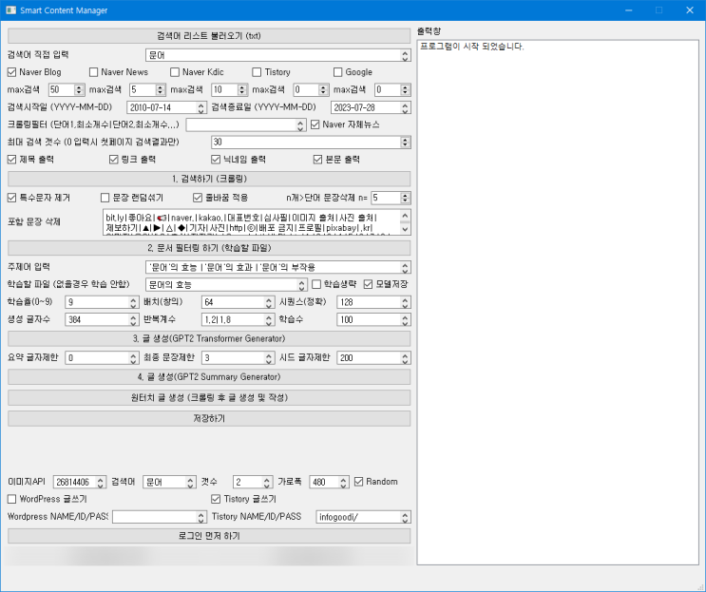This screenshot has width=706, height=592.
Task: Click the 로그인 먼저 하기 button
Action: 209,536
